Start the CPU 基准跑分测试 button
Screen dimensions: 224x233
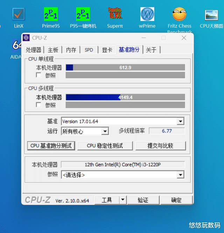pyautogui.click(x=51, y=146)
